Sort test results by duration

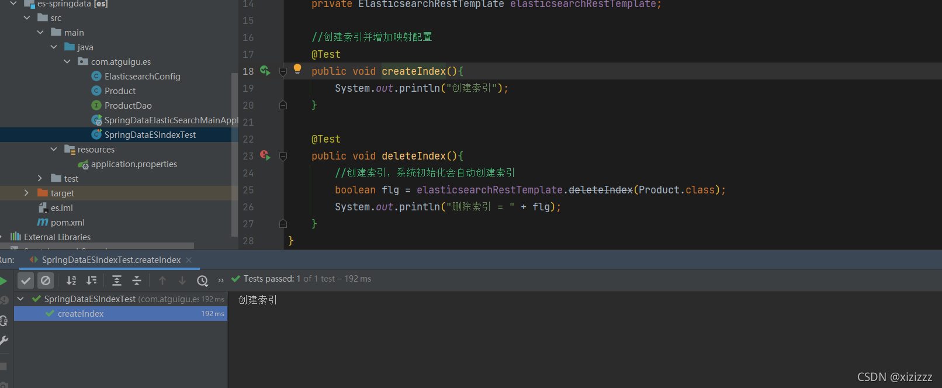[92, 280]
